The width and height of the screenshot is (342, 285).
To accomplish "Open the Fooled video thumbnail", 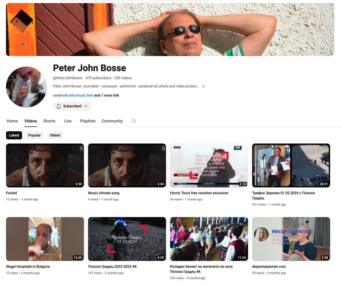I will 45,165.
